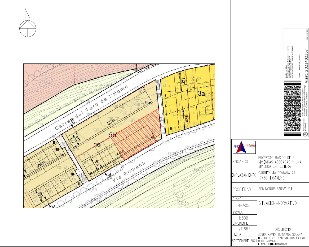Click the 44m dimension on the hatched plot
This screenshot has height=247, width=309.
pyautogui.click(x=120, y=153)
